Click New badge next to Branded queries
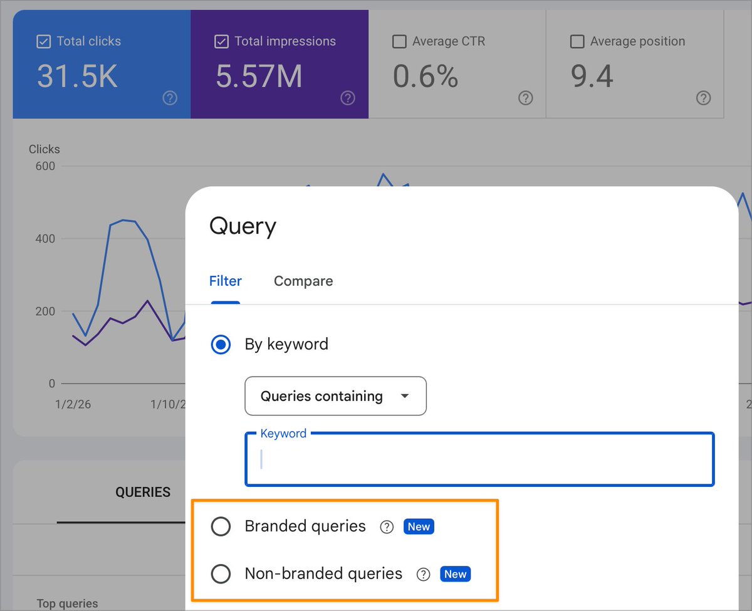The height and width of the screenshot is (611, 752). click(x=419, y=526)
